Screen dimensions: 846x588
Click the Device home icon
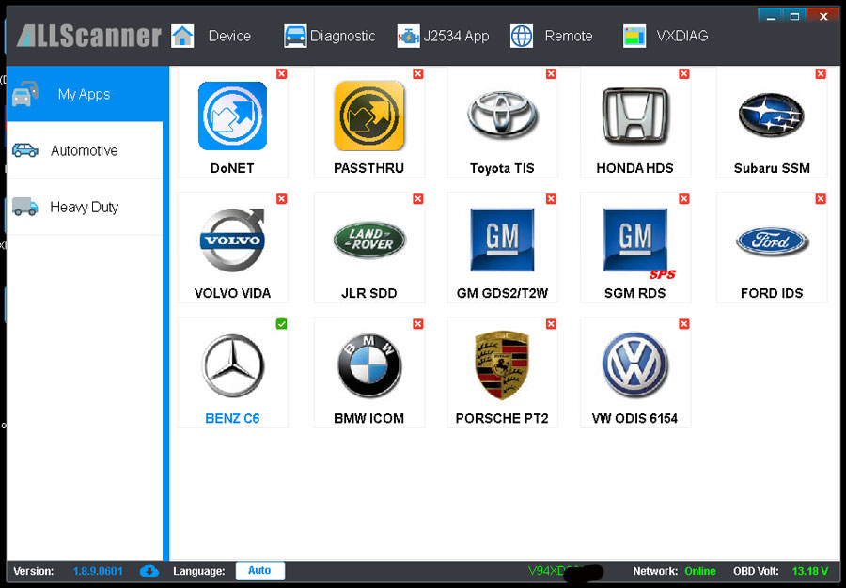tap(182, 36)
